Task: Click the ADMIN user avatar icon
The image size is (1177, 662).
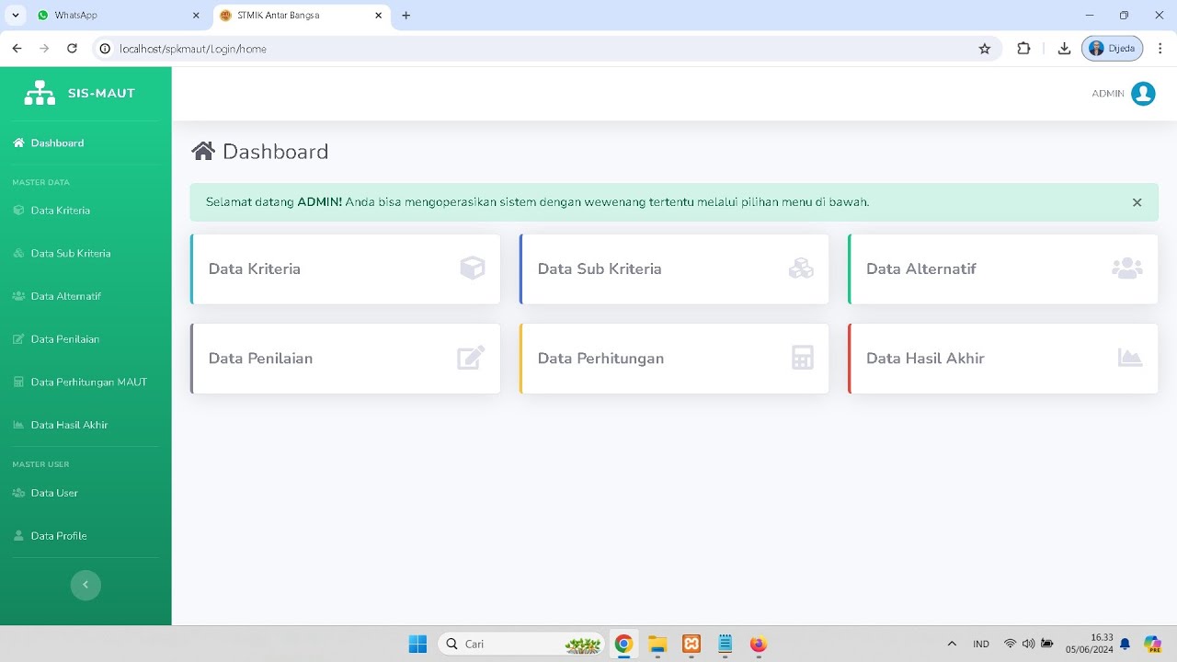Action: point(1143,94)
